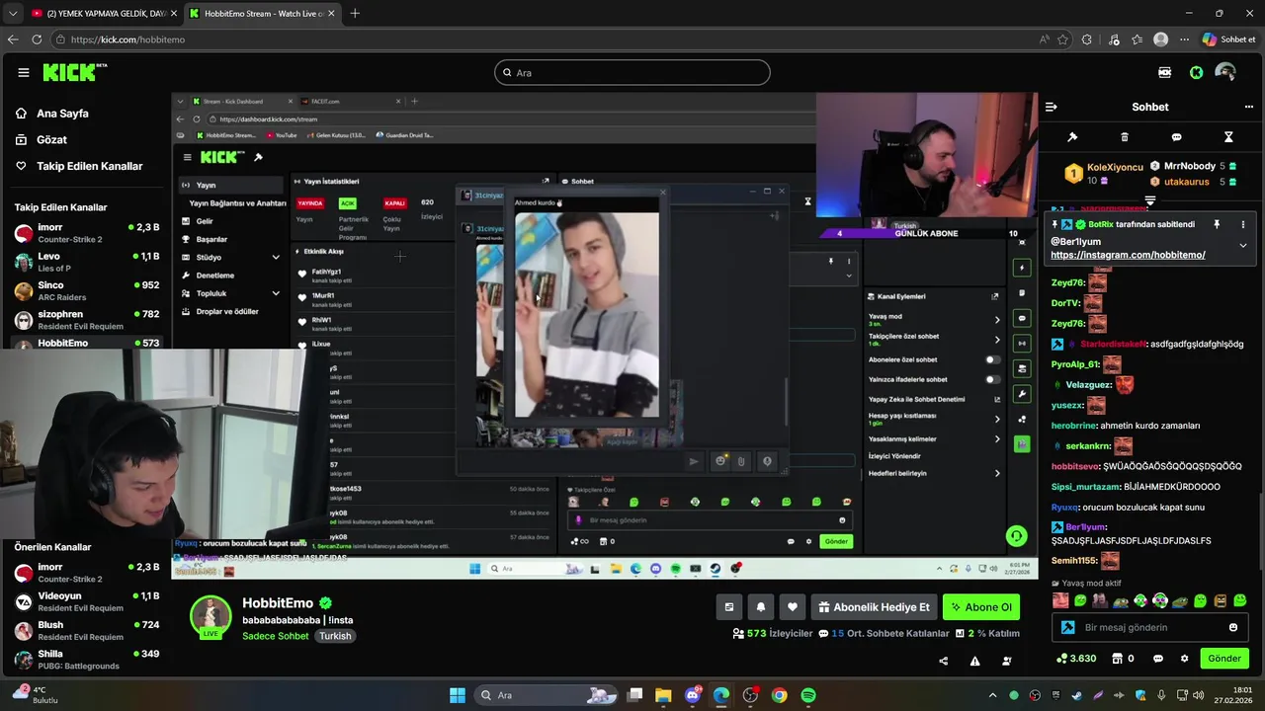Reload the page in browser toolbar

click(37, 39)
